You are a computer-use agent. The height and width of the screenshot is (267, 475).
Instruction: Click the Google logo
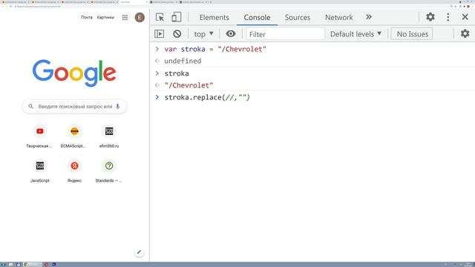click(x=74, y=73)
